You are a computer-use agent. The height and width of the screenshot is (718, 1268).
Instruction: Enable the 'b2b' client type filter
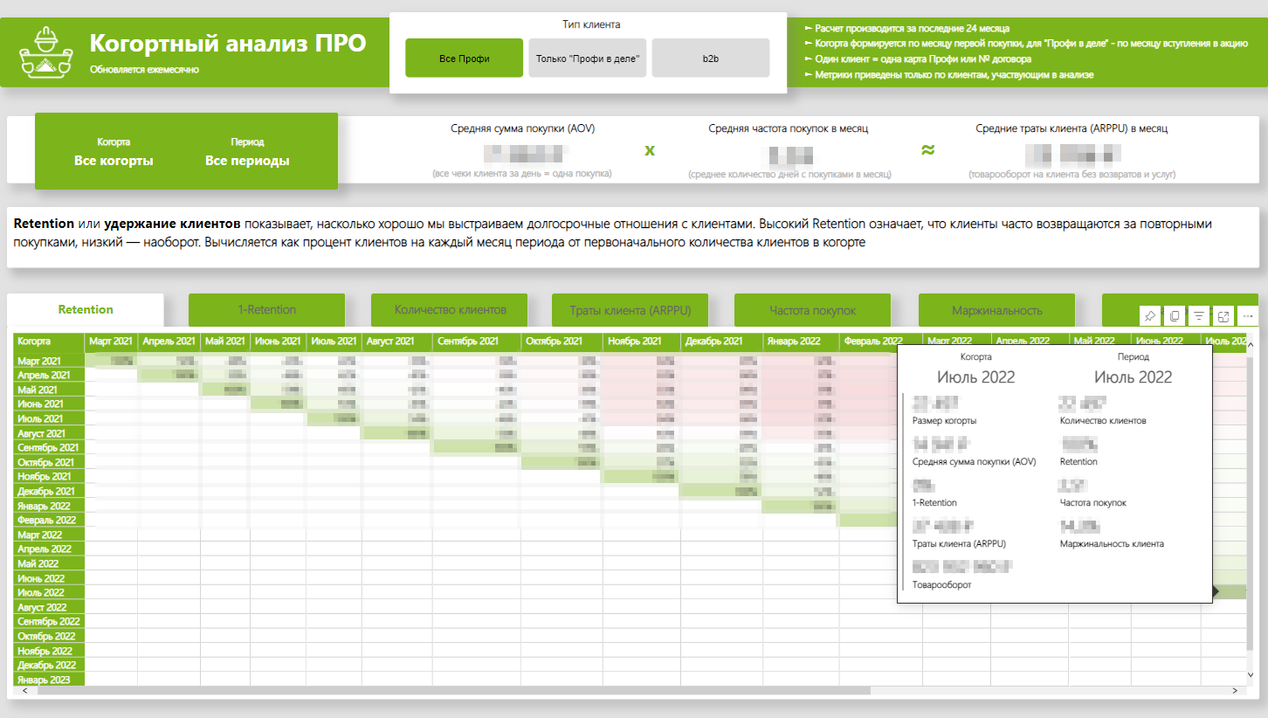tap(710, 58)
